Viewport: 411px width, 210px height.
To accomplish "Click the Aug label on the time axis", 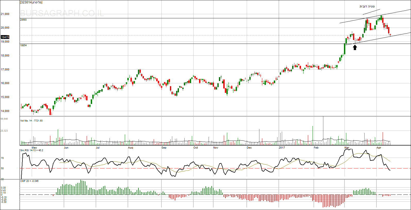I will coord(130,148).
